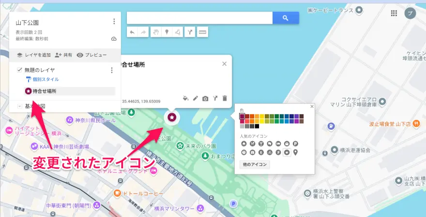The width and height of the screenshot is (426, 217).
Task: Pick the home icon from popular icons
Action: [x=244, y=144]
